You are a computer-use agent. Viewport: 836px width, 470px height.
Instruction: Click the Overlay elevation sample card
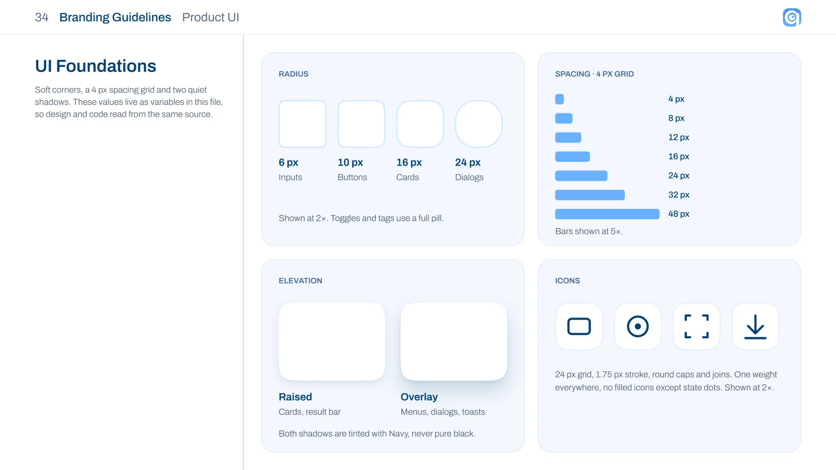pos(454,342)
